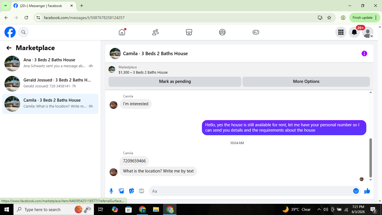The width and height of the screenshot is (382, 215).
Task: Click the chat scrollbar thumb
Action: (371, 158)
